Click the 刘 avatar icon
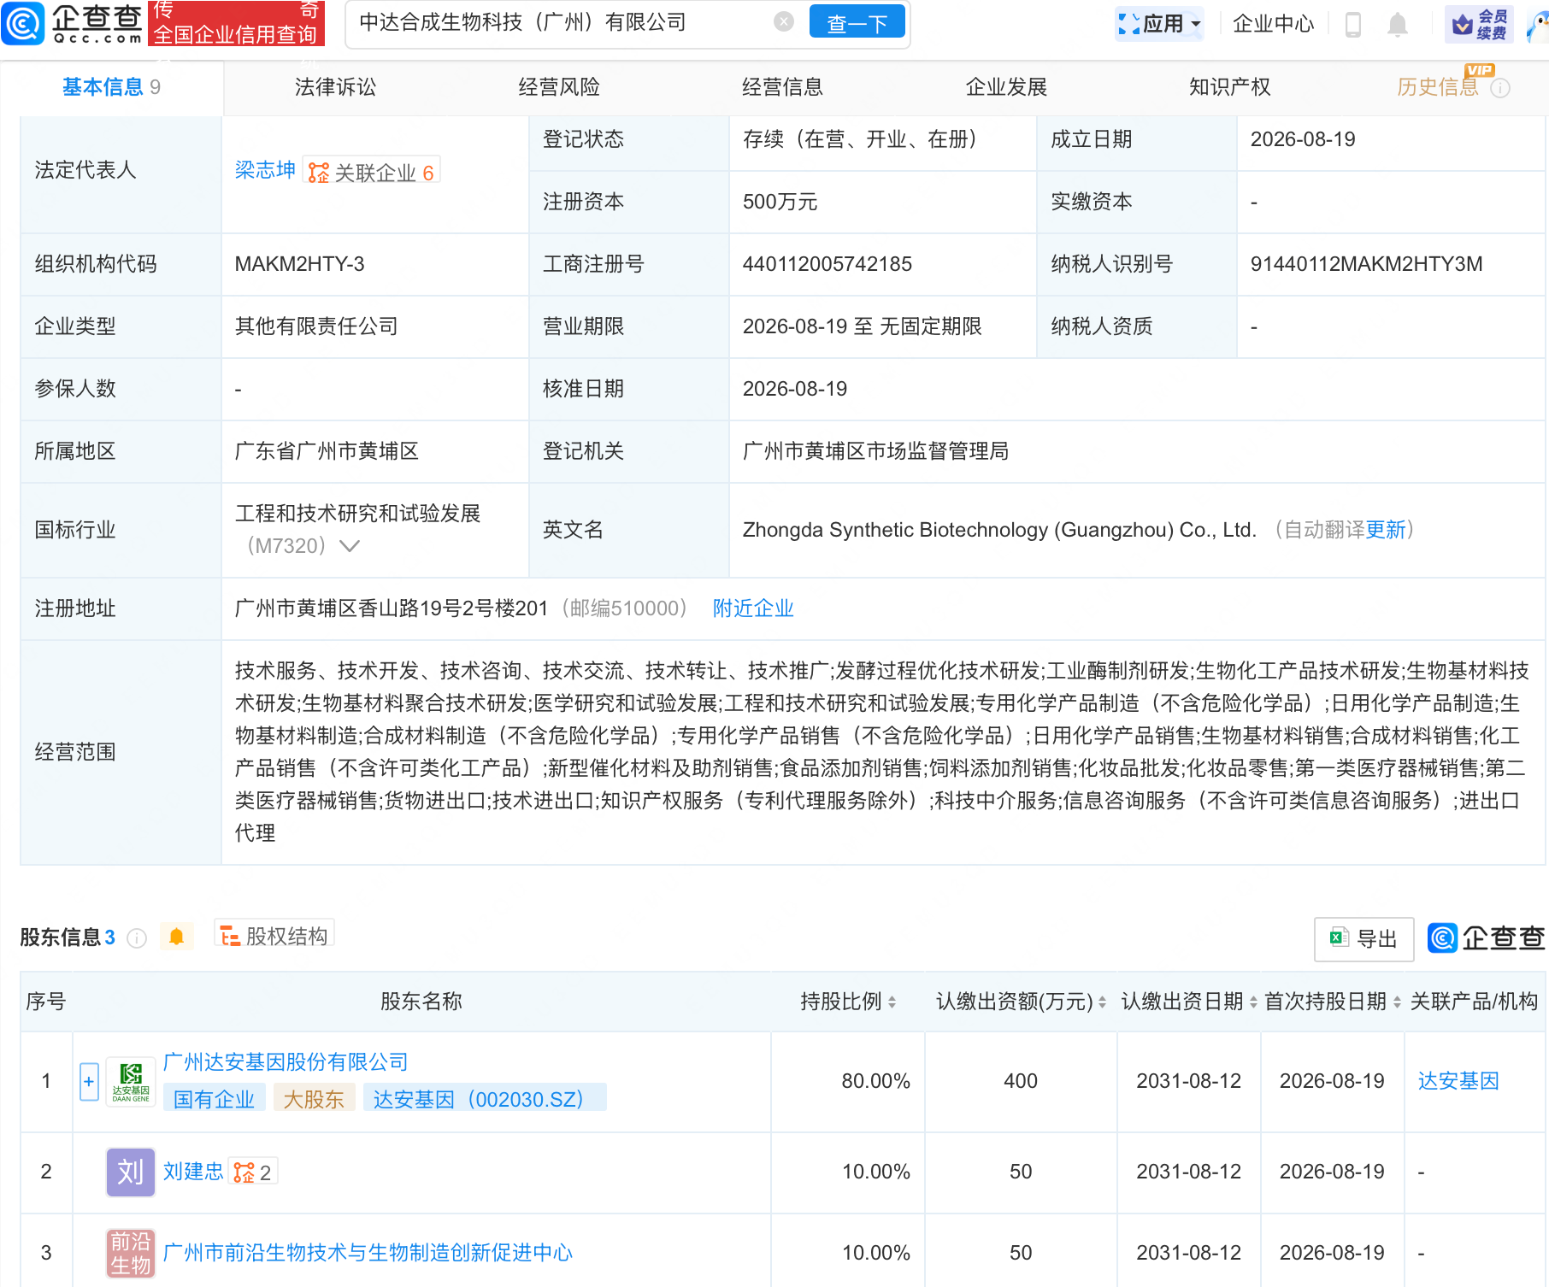 pos(131,1172)
